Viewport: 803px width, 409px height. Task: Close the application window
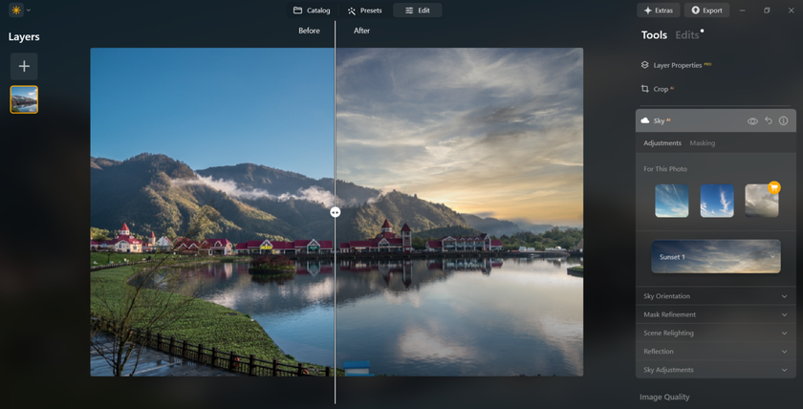click(x=791, y=11)
